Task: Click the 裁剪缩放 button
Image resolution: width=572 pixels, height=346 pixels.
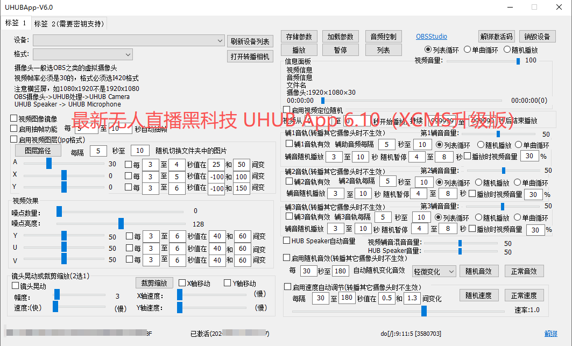Action: [x=154, y=283]
